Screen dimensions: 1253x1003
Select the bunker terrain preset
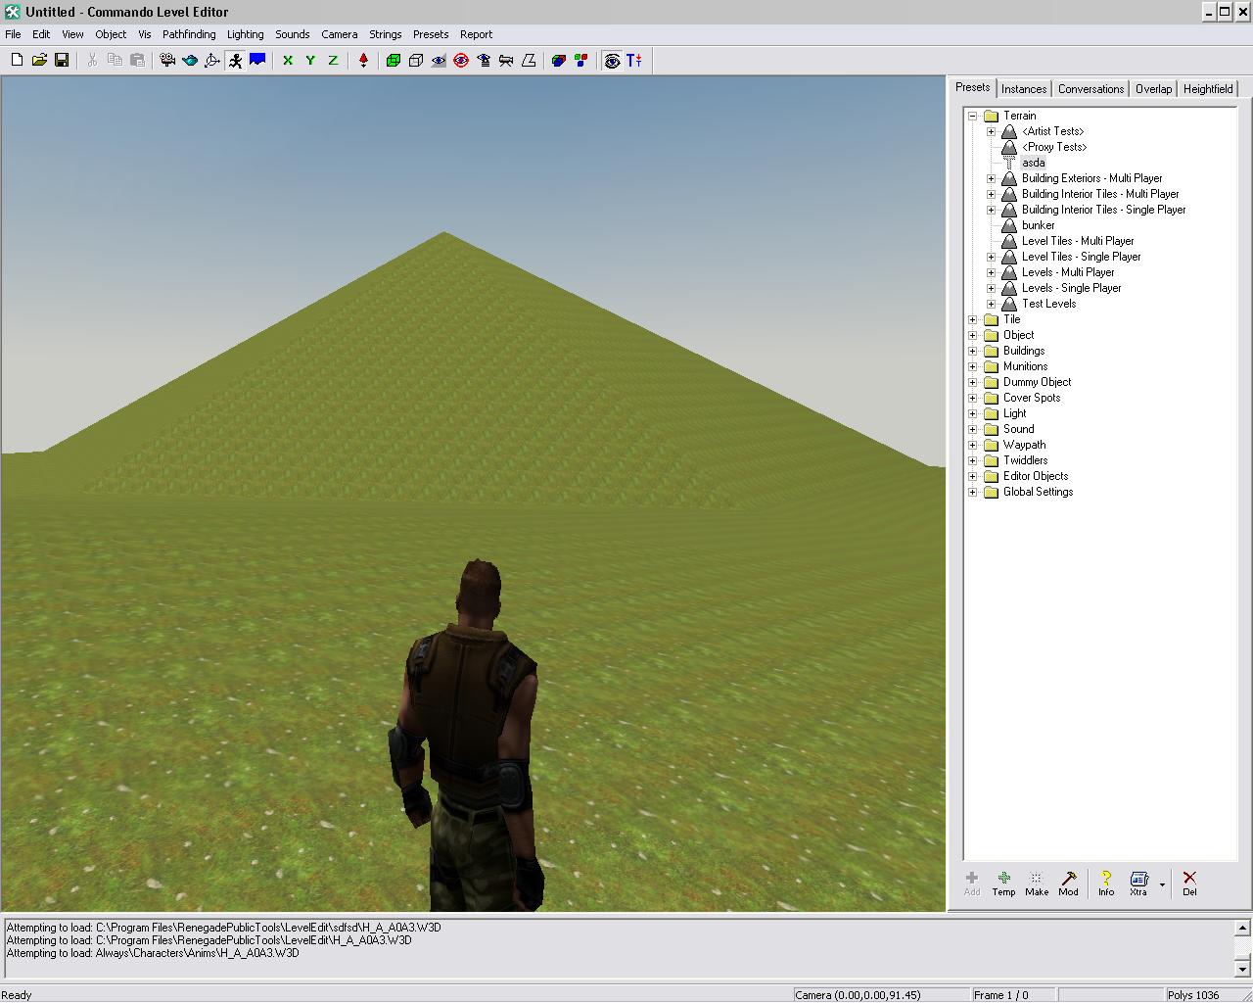point(1038,225)
